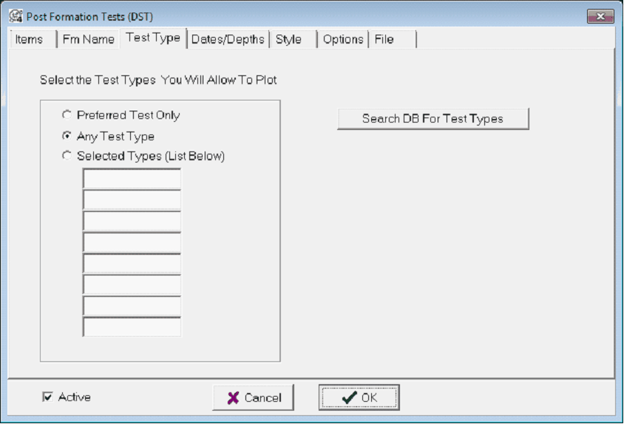Select the Selected Types (List Below) option
This screenshot has height=424, width=624.
[68, 156]
